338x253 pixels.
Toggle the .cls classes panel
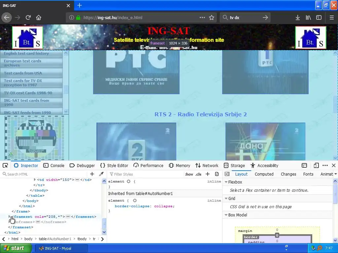tap(198, 174)
